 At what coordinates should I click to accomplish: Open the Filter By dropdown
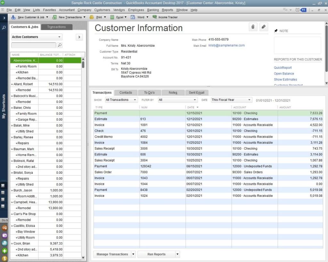click(177, 99)
